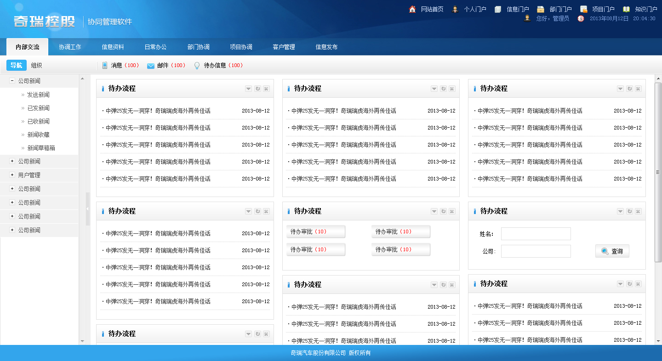This screenshot has height=361, width=662.
Task: Click the 奇瑞控股 logo
Action: click(x=45, y=21)
